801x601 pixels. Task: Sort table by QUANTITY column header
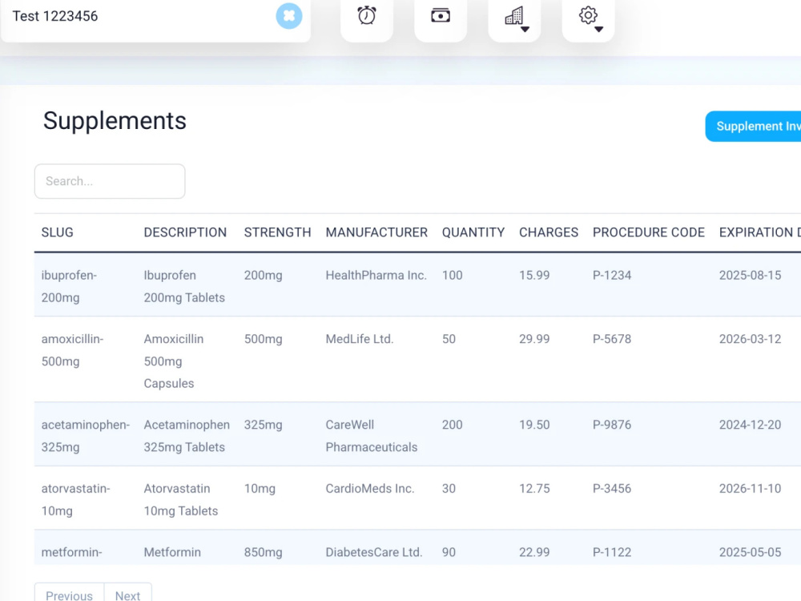[x=473, y=232]
